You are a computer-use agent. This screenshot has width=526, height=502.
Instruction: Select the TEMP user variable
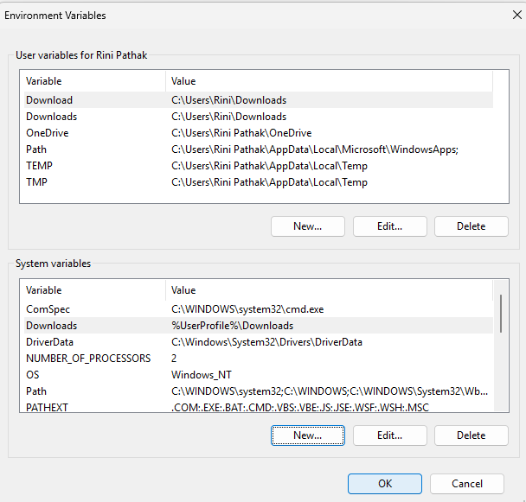pyautogui.click(x=40, y=166)
